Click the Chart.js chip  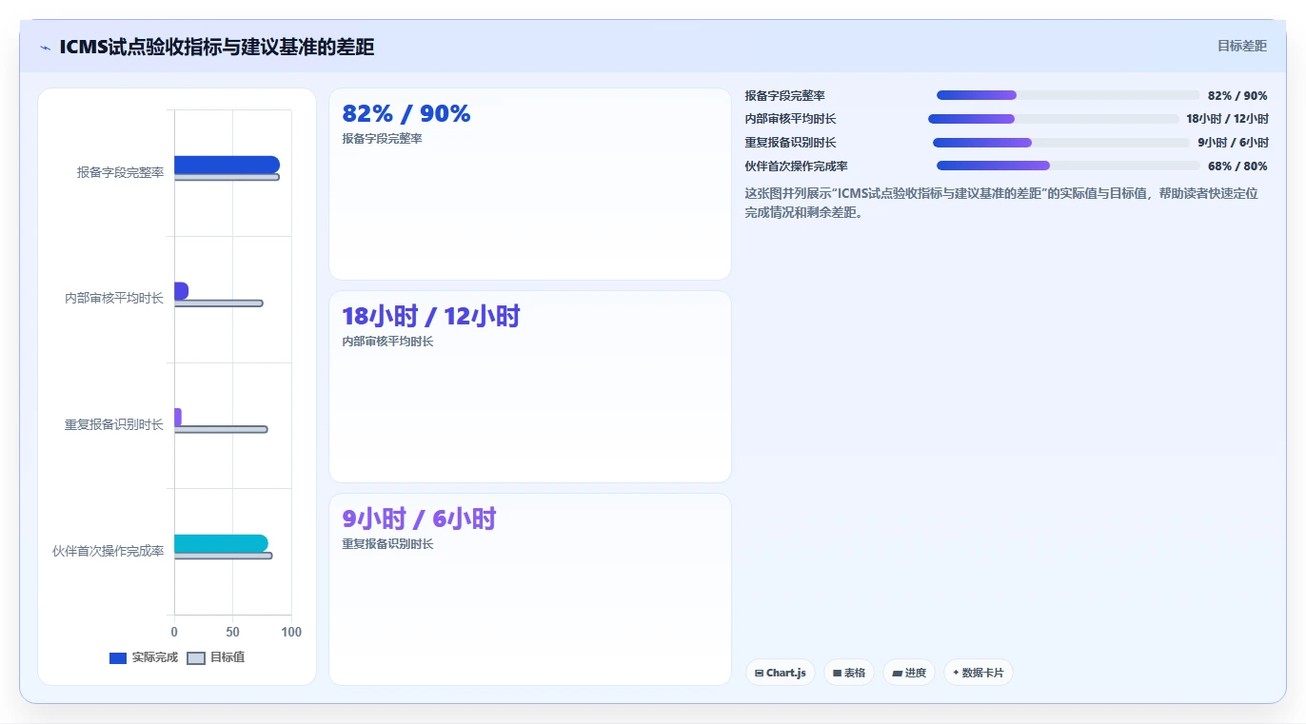coord(781,673)
